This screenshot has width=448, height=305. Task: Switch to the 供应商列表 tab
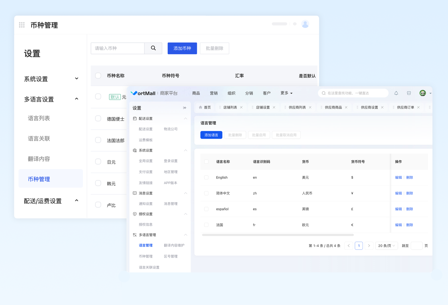click(x=297, y=107)
